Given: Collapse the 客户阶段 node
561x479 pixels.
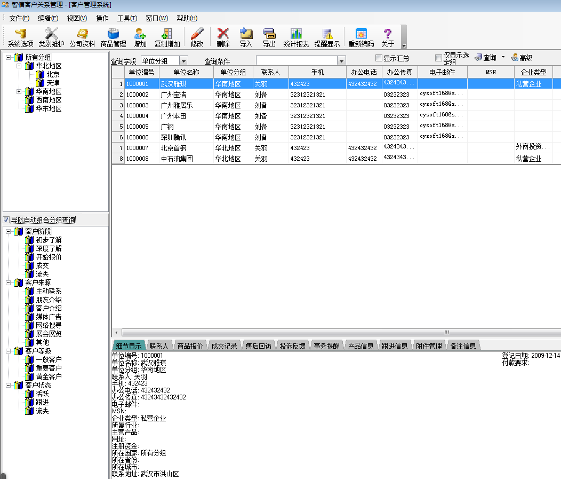Looking at the screenshot, I should (8, 231).
